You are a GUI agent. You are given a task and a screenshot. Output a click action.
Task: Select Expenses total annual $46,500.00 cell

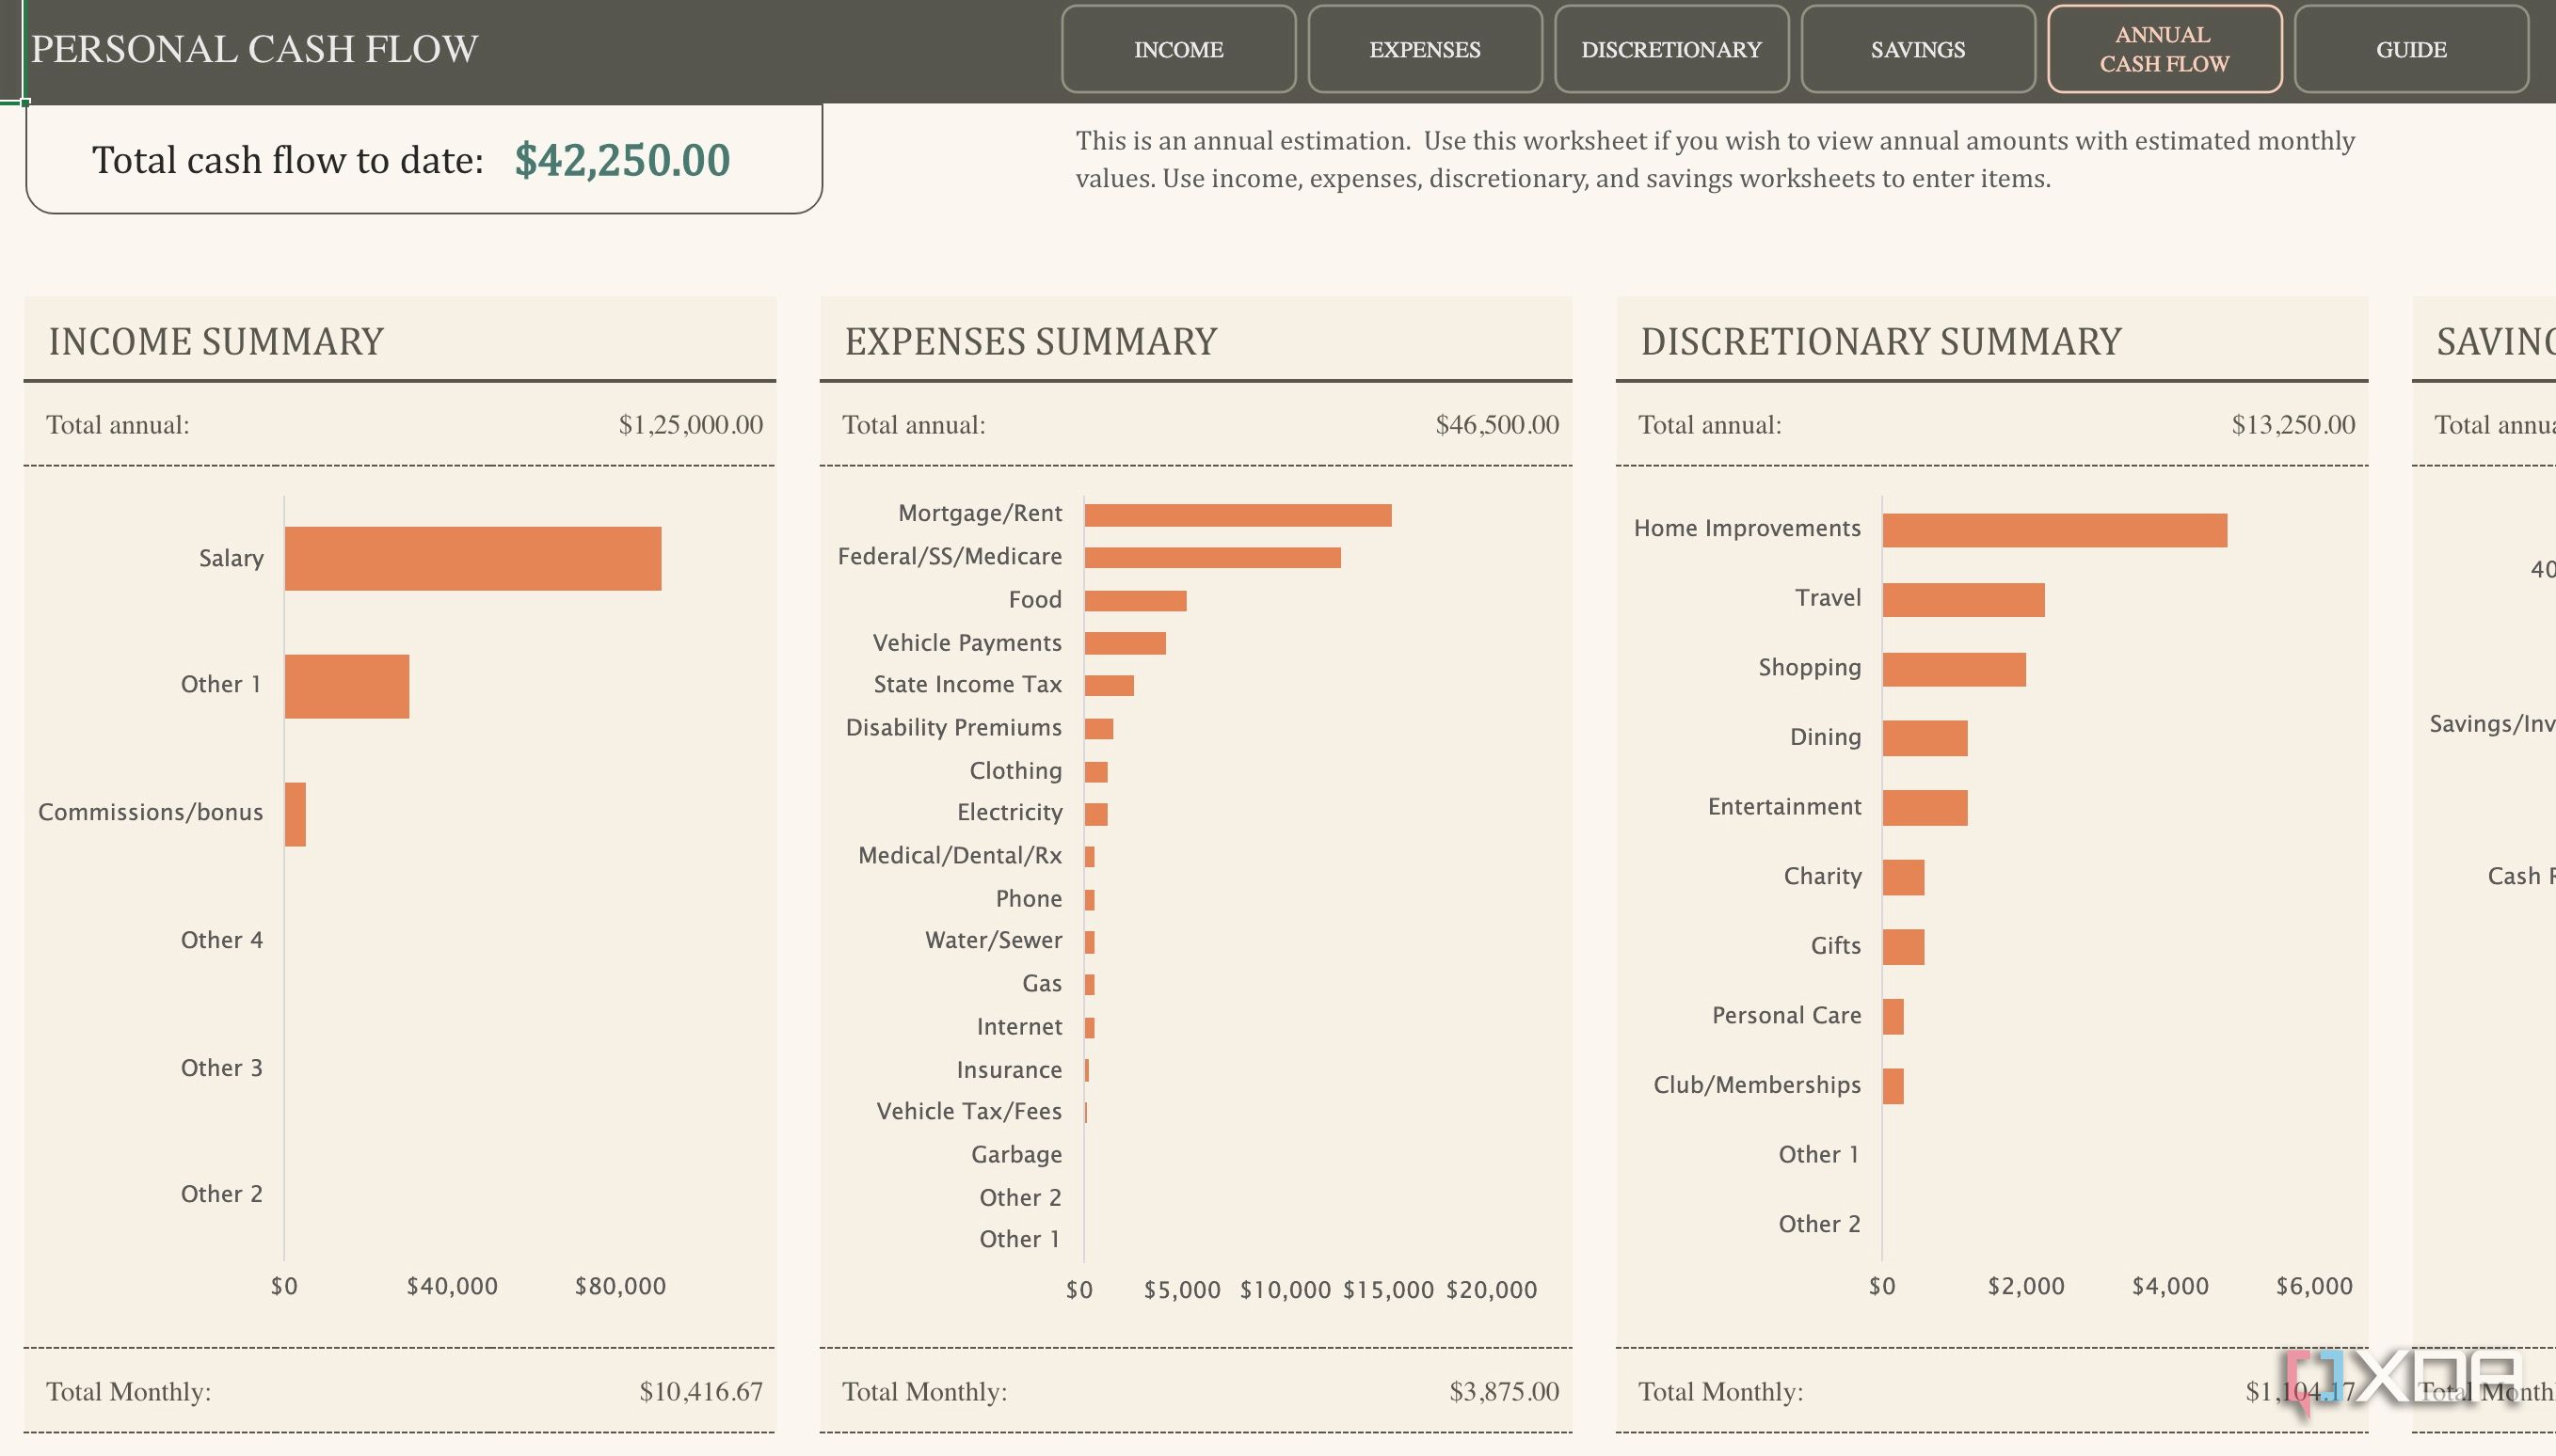[x=1496, y=425]
